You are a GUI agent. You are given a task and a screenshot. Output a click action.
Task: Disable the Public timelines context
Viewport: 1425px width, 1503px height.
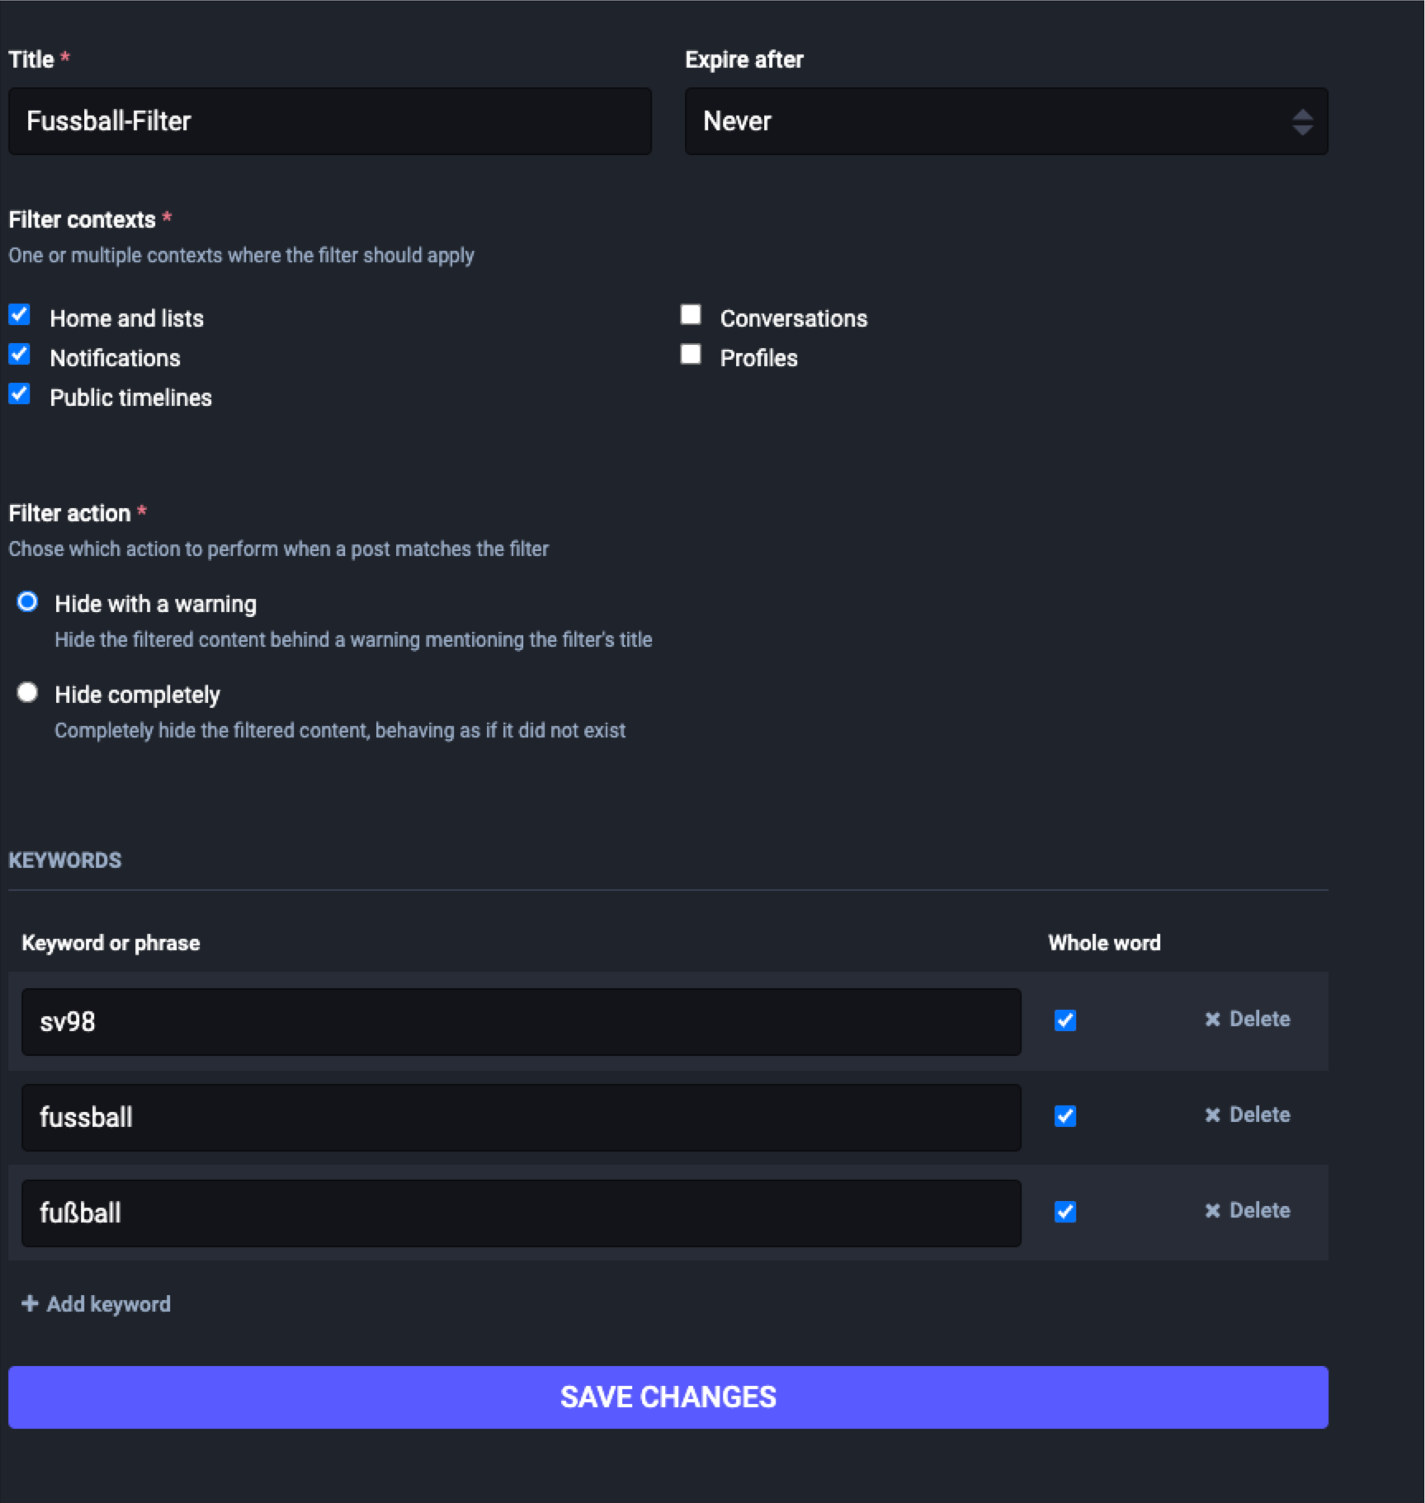point(19,393)
